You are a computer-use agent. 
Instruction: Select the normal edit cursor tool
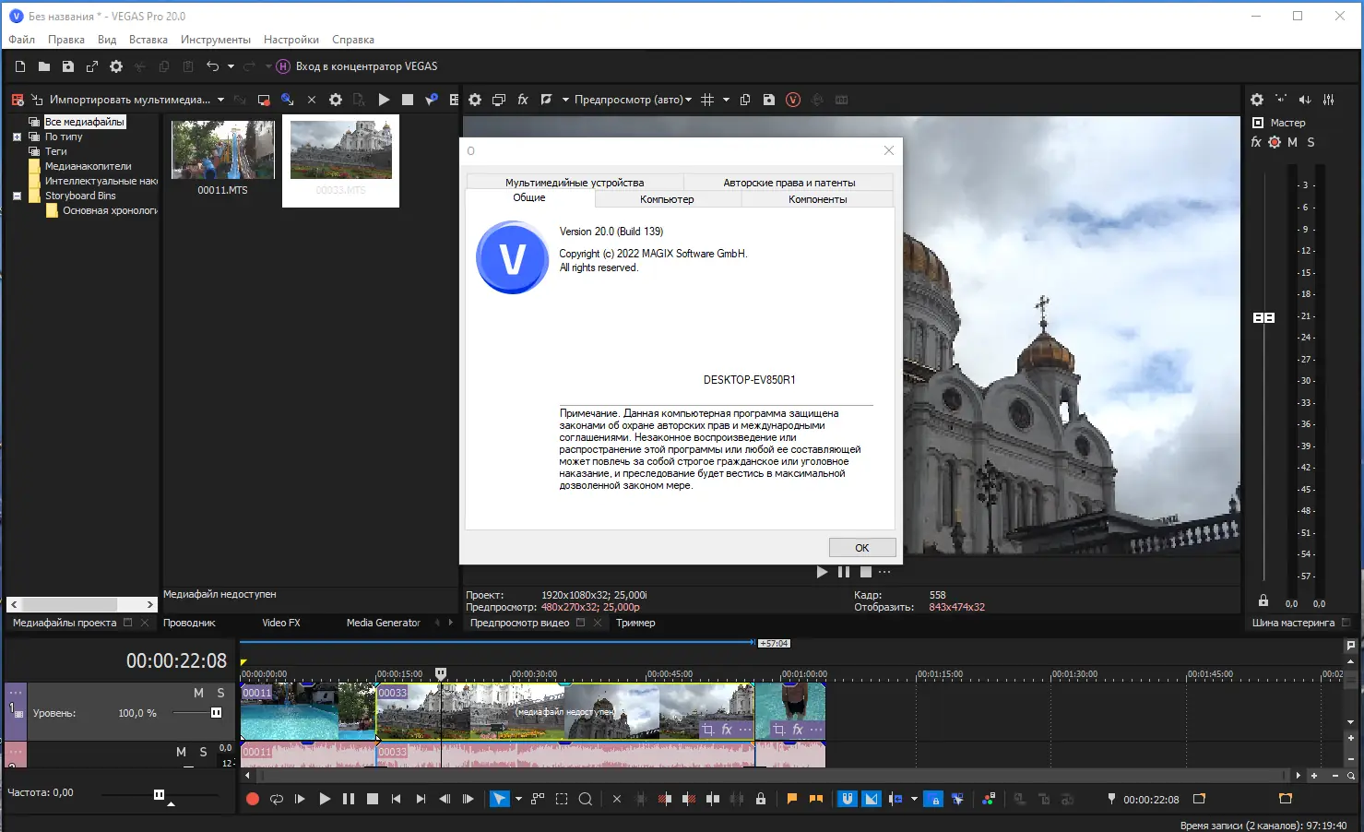click(499, 799)
